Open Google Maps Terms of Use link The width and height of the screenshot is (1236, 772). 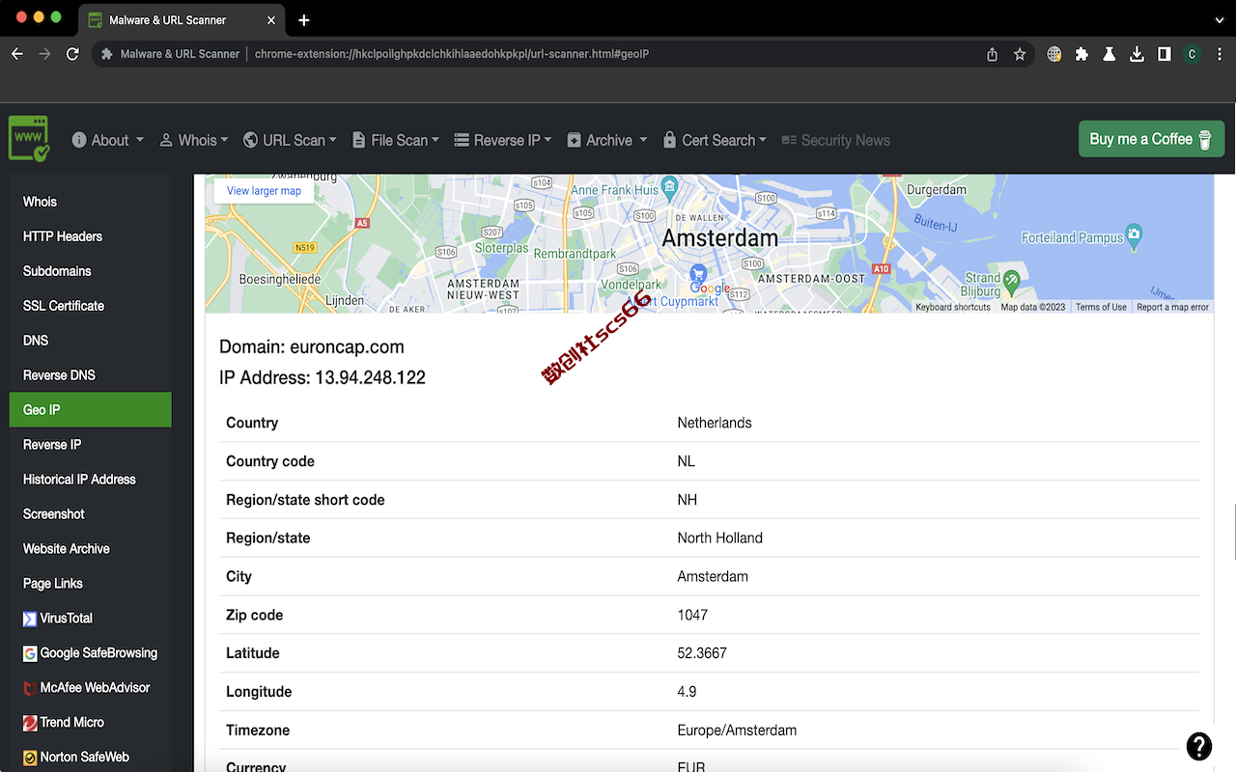coord(1101,307)
